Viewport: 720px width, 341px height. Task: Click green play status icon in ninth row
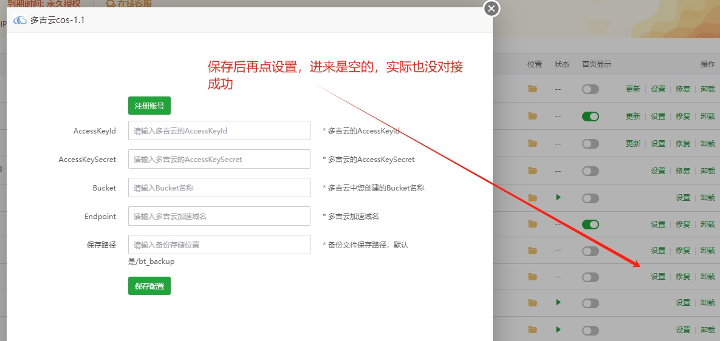pyautogui.click(x=558, y=303)
